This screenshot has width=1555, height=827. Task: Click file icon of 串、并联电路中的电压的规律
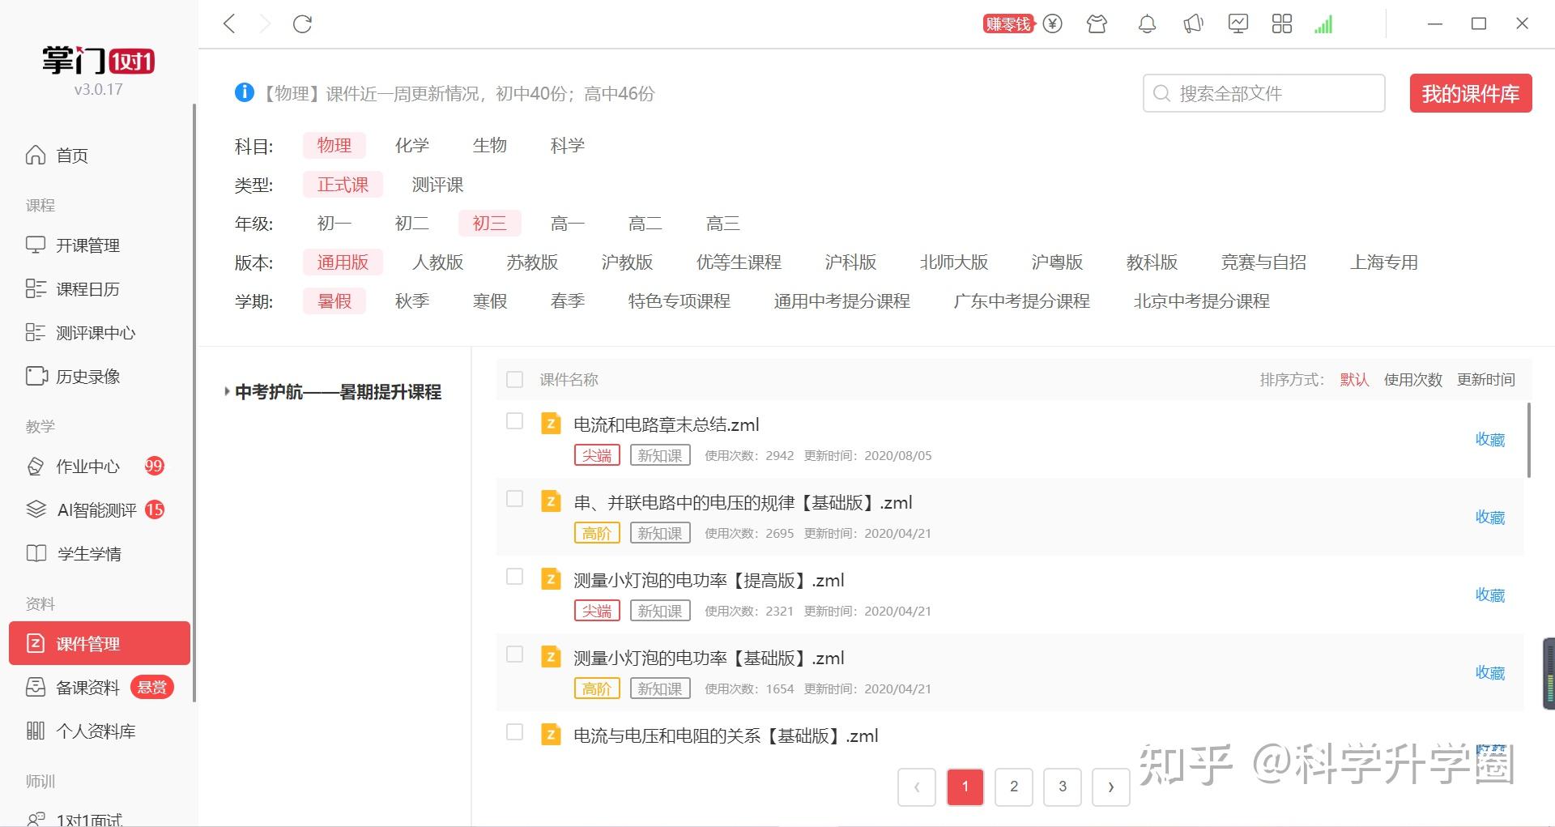pos(551,501)
